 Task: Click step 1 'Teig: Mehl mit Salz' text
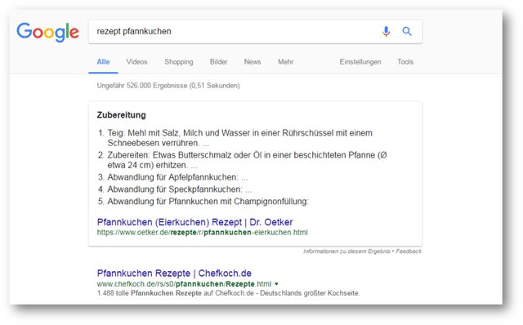239,138
